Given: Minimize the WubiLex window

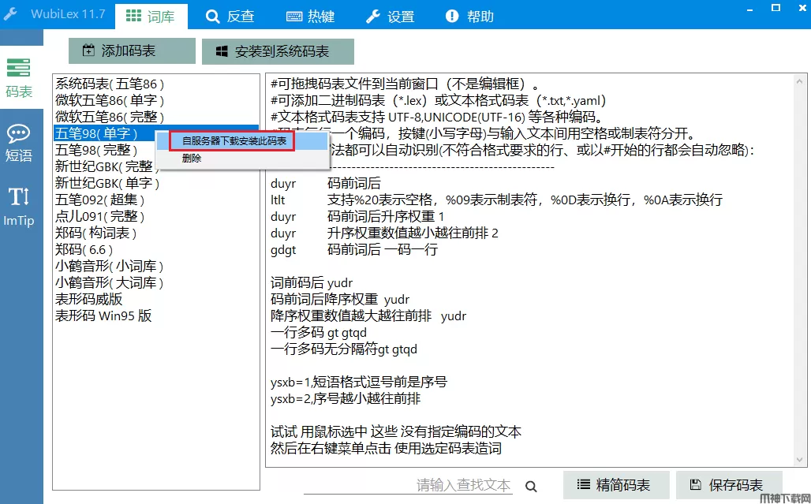Looking at the screenshot, I should pyautogui.click(x=750, y=8).
